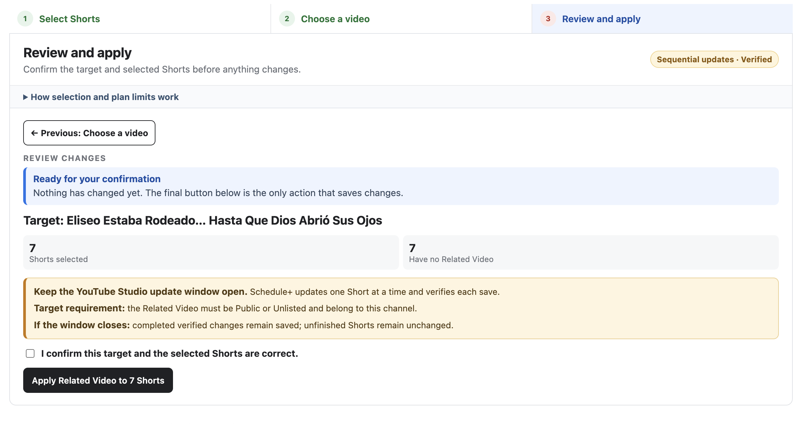
Task: Click the step 1 number badge
Action: click(25, 19)
